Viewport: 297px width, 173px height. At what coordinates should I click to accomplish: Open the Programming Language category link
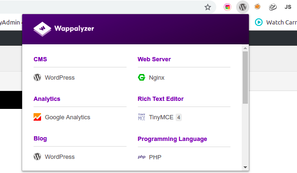coord(172,139)
